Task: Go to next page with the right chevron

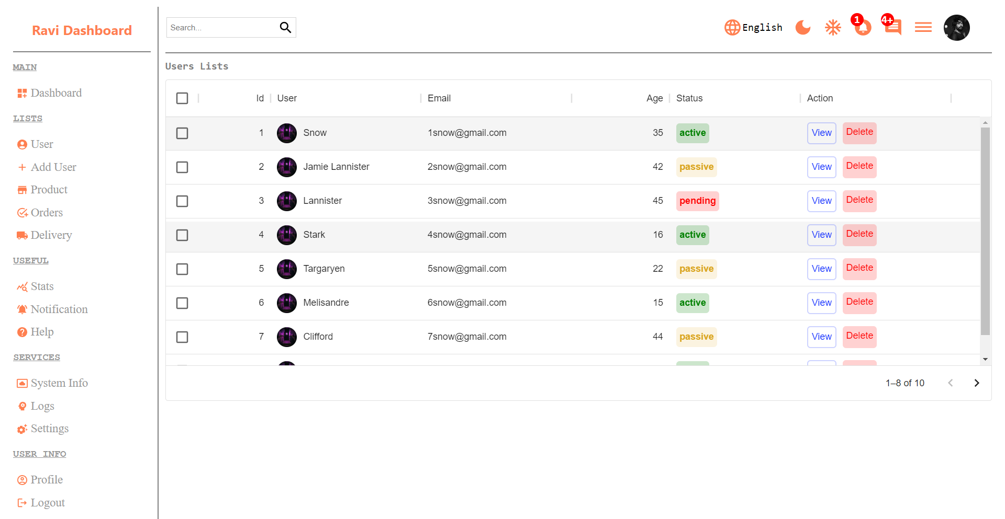Action: click(977, 383)
